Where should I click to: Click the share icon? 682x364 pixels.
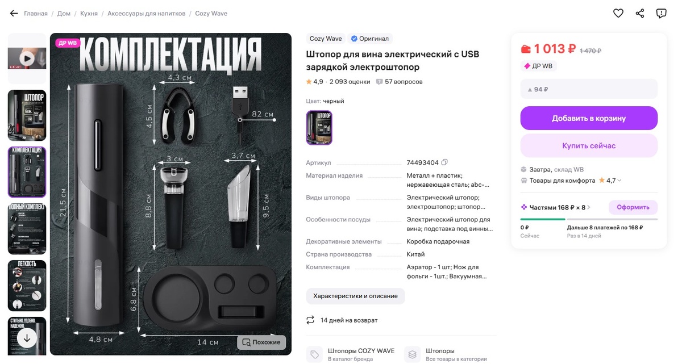[640, 14]
